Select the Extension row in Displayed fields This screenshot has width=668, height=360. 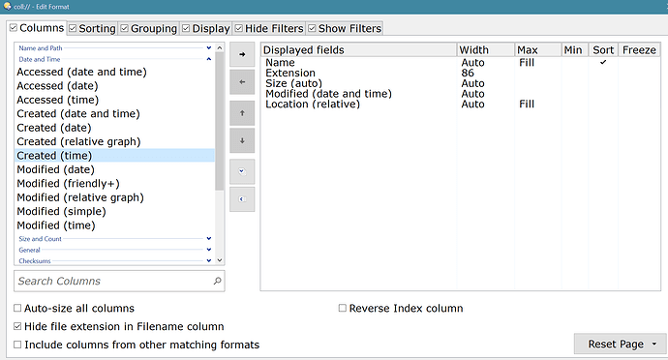[x=290, y=73]
